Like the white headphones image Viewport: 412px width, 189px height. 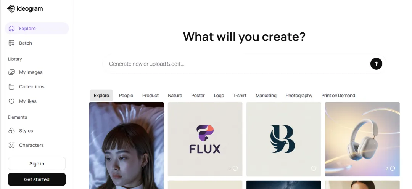[x=392, y=168]
